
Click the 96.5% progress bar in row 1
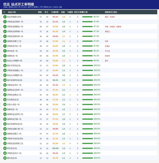[87, 17]
